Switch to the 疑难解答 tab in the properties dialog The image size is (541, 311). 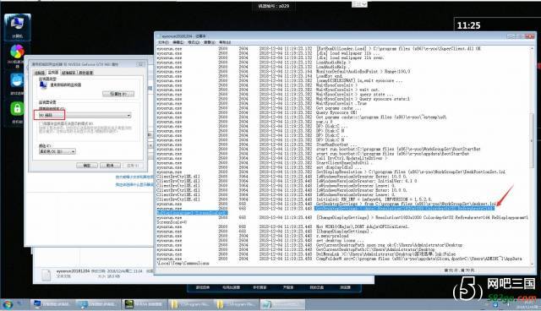click(68, 73)
